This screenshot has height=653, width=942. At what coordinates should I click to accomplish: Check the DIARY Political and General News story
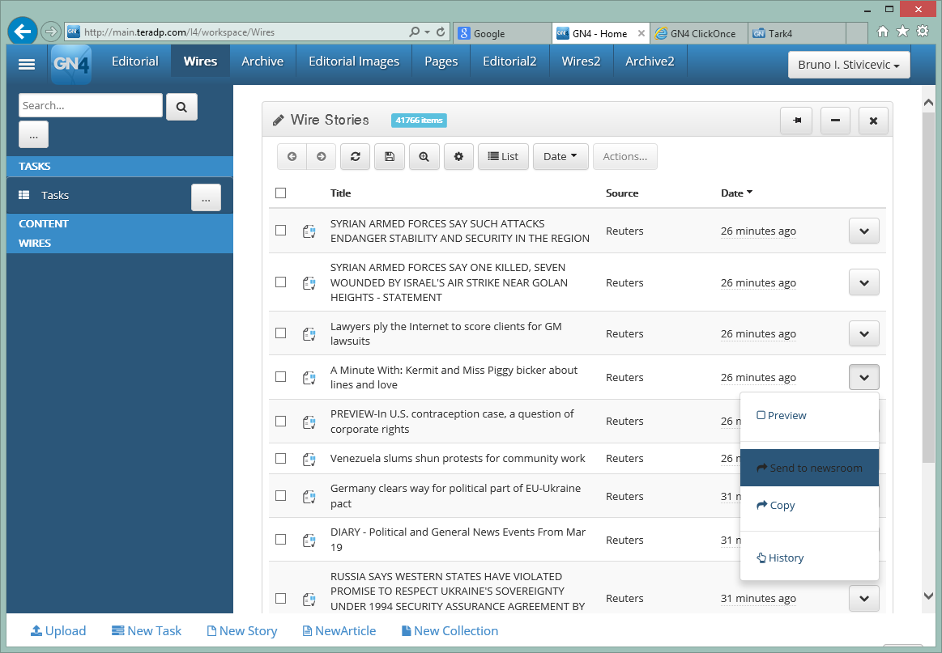(280, 540)
